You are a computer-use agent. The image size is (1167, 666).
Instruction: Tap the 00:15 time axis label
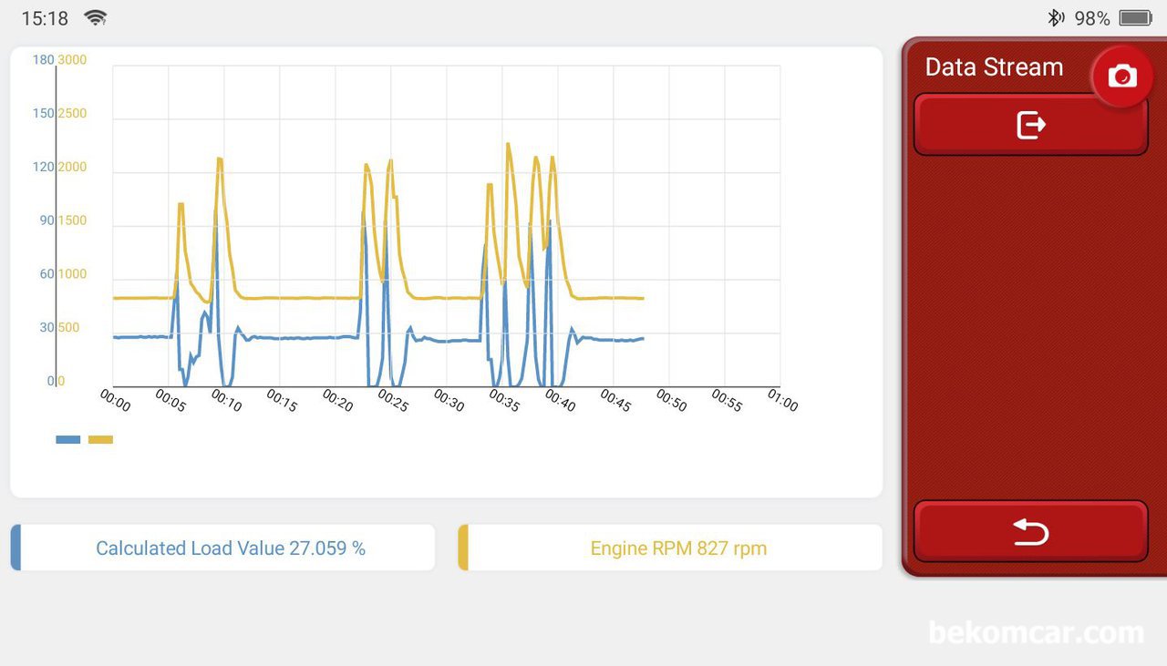[282, 400]
